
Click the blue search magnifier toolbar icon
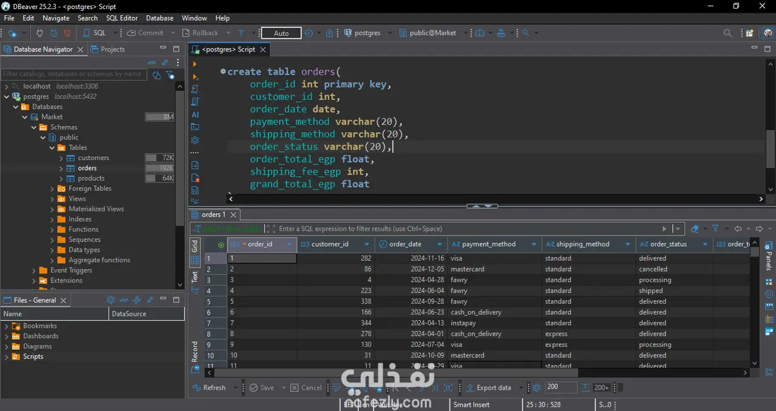526,33
